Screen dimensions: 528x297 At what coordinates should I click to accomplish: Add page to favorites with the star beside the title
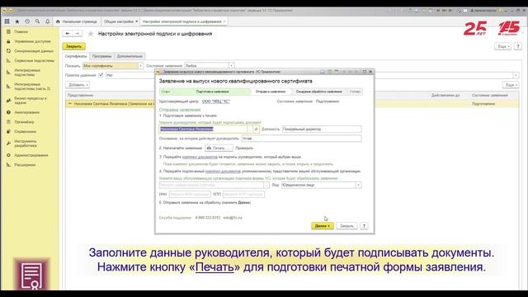[x=91, y=34]
